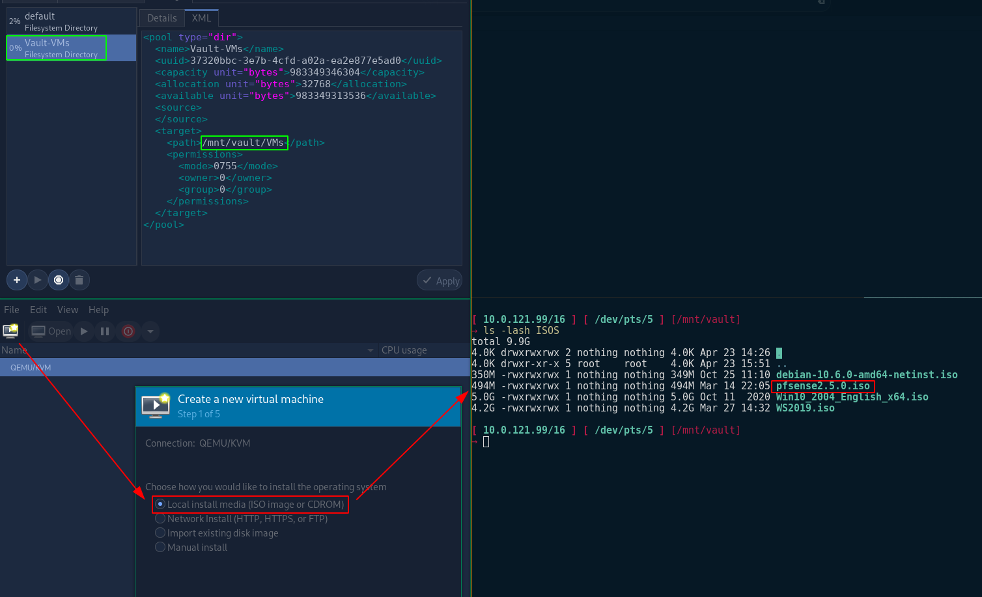Click the capacity value 983349346304
This screenshot has width=982, height=597.
325,72
